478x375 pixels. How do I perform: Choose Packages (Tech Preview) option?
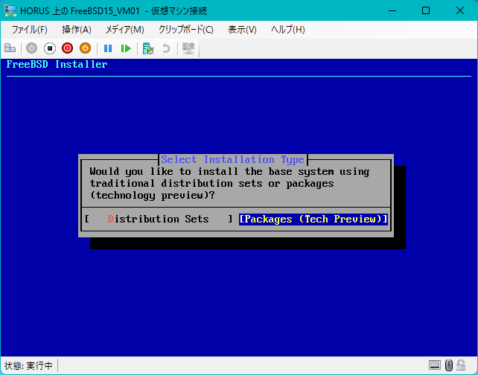click(x=313, y=219)
